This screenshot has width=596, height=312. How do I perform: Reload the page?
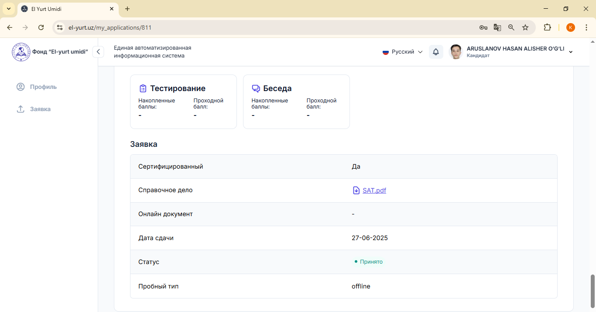41,27
